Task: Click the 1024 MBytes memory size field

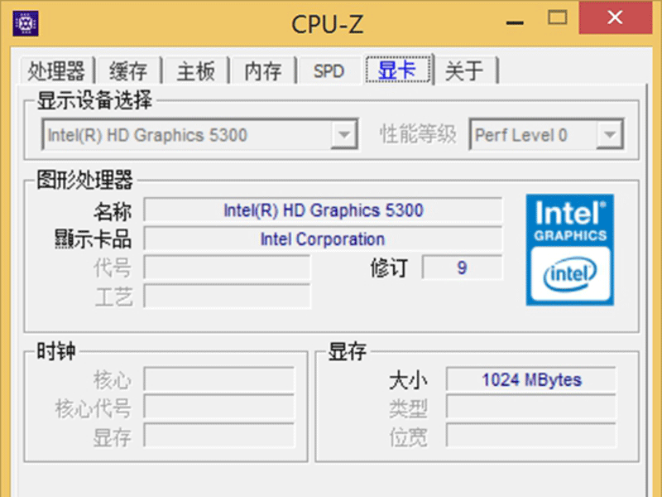Action: [x=531, y=379]
